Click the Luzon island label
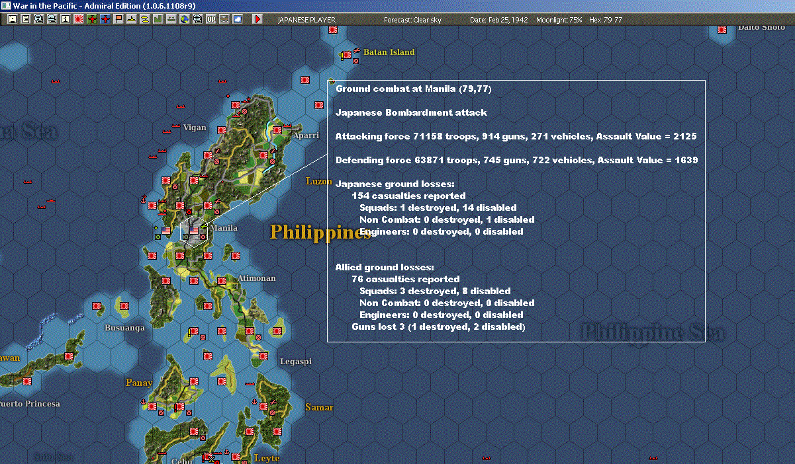 319,181
